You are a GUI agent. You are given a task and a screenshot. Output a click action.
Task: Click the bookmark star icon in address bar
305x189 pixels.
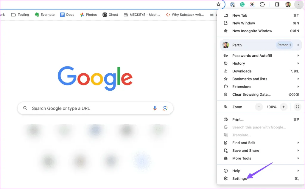tap(218, 4)
